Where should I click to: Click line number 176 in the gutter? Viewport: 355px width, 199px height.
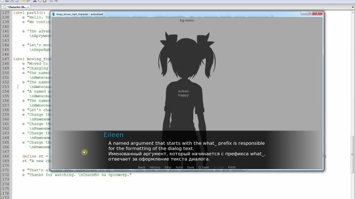click(6, 193)
